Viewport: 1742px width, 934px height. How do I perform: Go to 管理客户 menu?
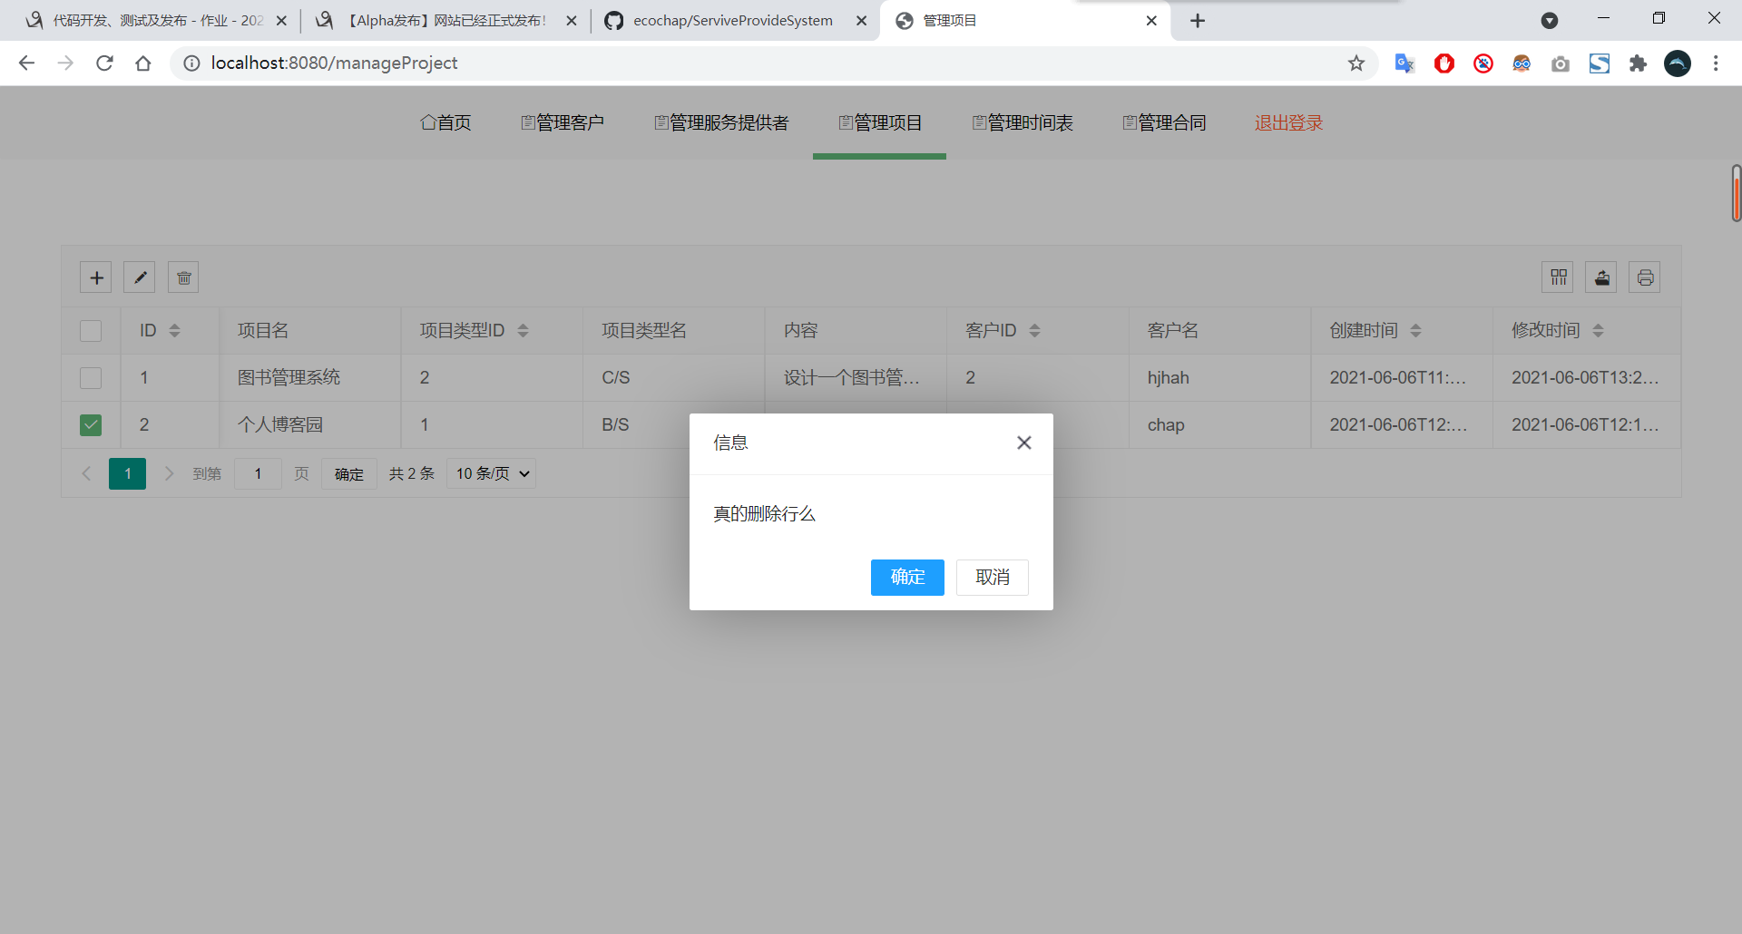click(563, 122)
